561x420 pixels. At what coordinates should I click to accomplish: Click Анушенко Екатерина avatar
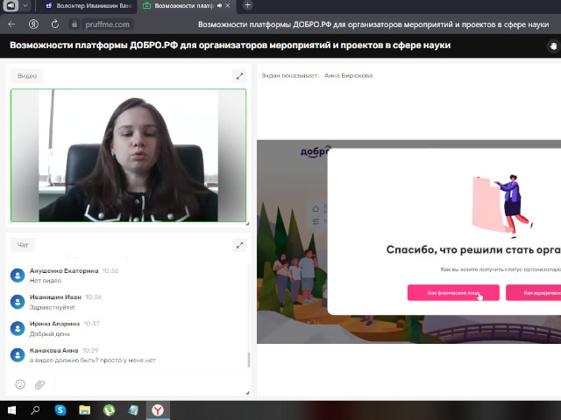pos(18,276)
